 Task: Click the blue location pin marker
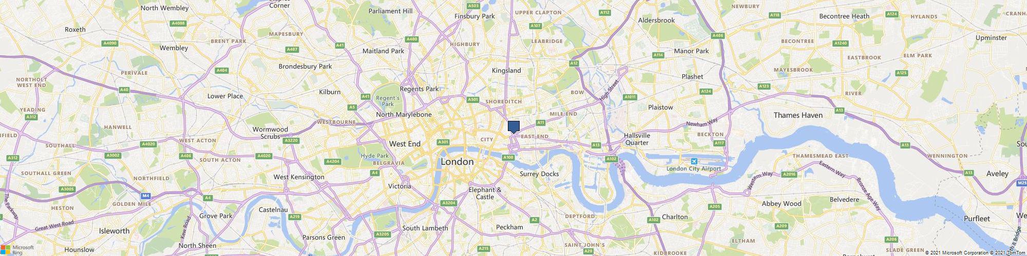(513, 127)
